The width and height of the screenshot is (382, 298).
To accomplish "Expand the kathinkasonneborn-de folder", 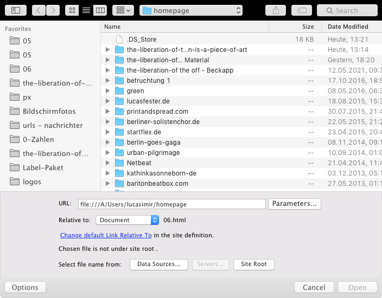I will 107,173.
